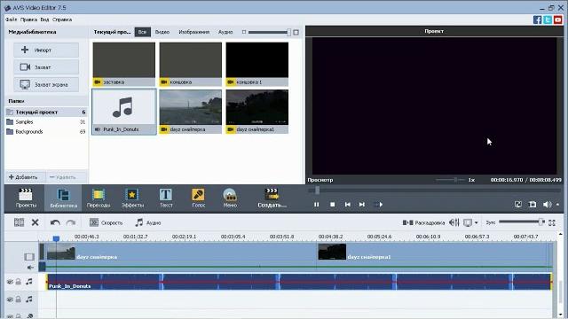This screenshot has width=568, height=319.
Task: Open the Библиотека media library section
Action: 63,198
